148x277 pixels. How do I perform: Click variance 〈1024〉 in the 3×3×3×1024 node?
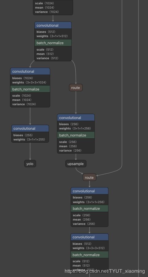[24, 104]
